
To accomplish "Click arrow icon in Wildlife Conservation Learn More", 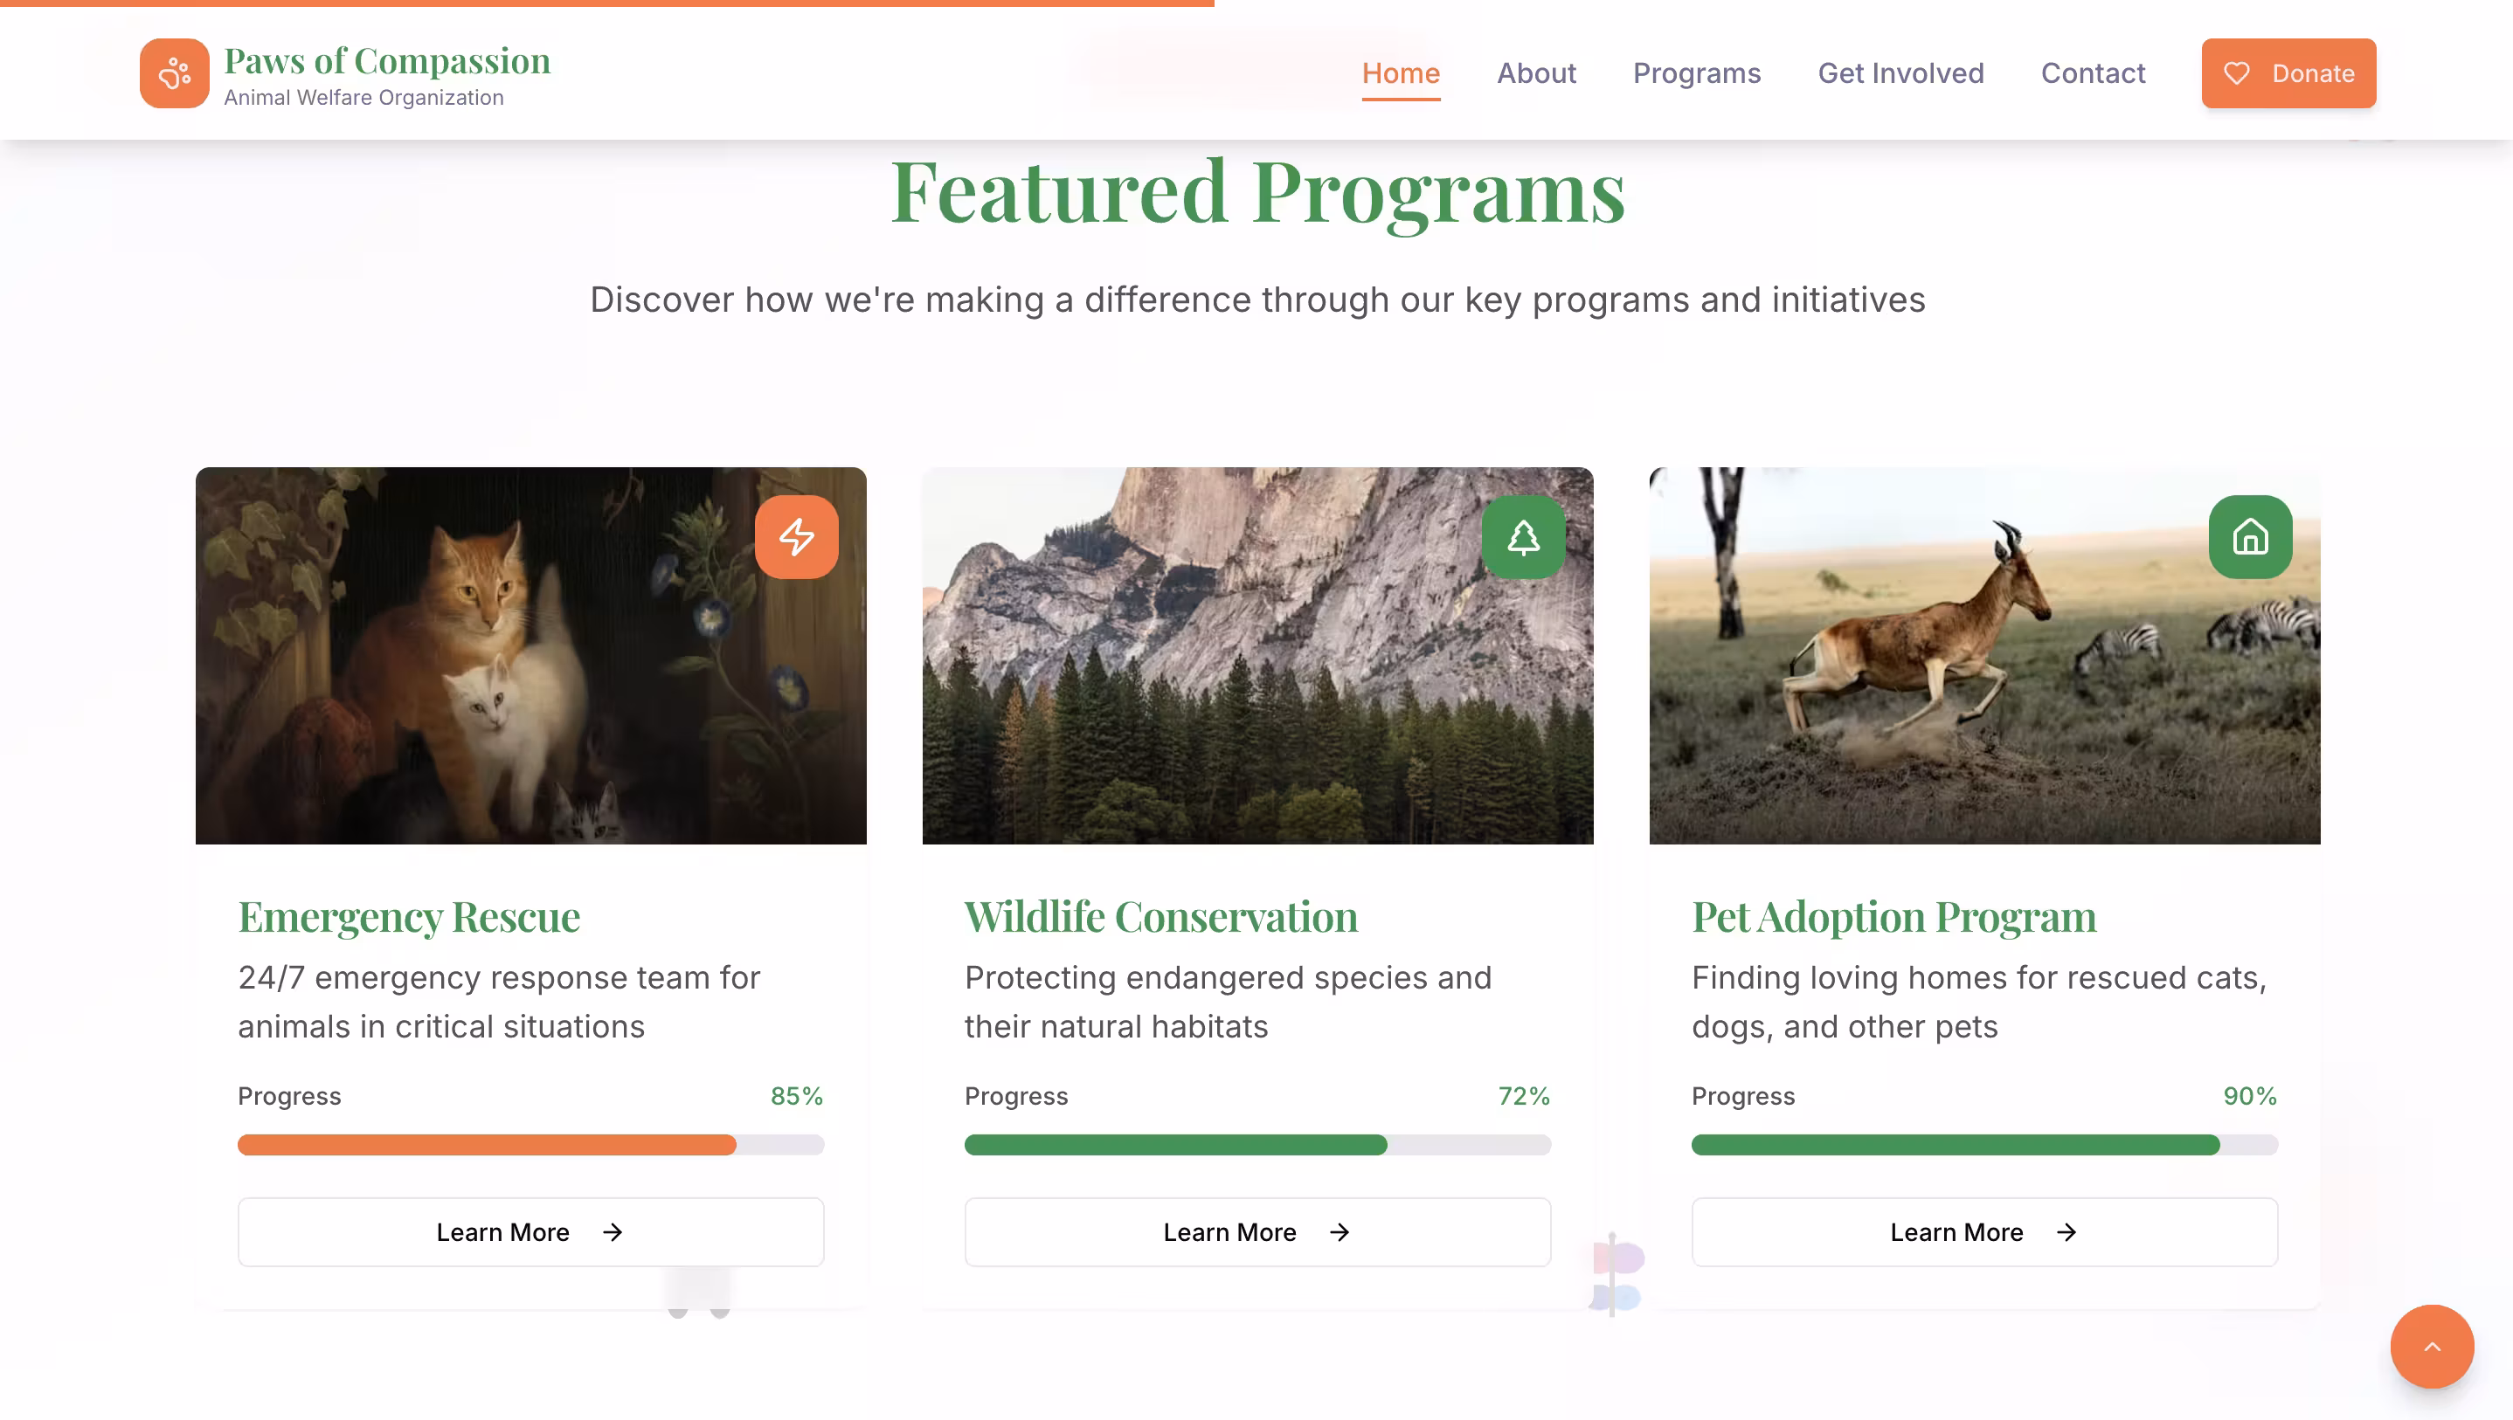I will [1340, 1231].
